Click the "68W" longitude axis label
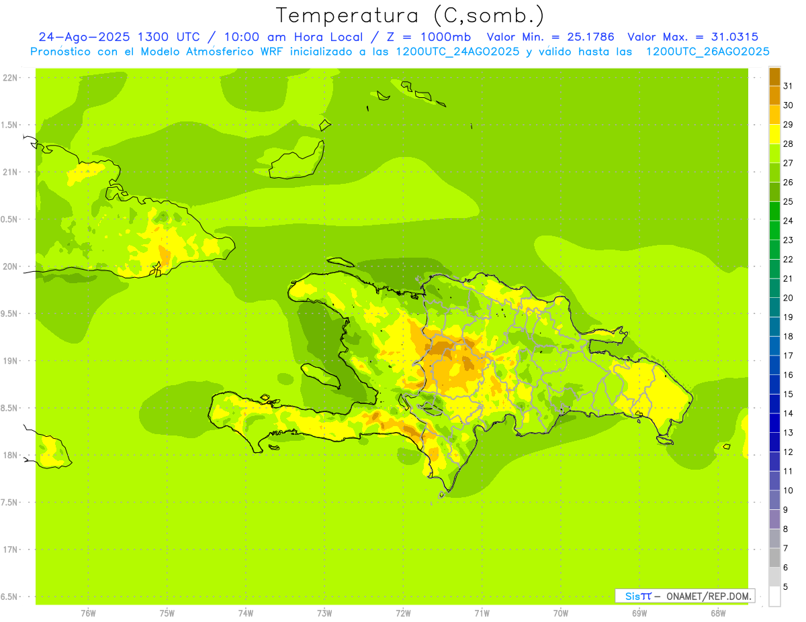Screen dimensions: 806x622 point(718,613)
